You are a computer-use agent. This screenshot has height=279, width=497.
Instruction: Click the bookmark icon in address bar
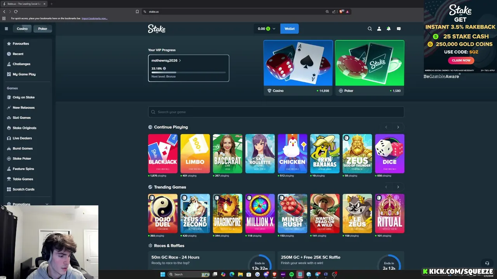coord(137,12)
